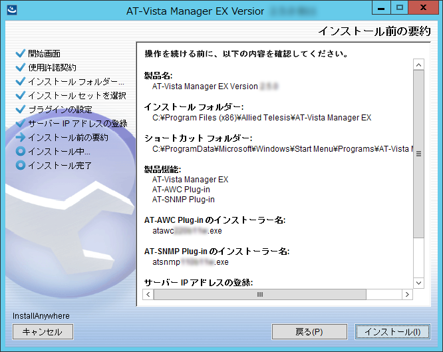443x352 pixels.
Task: Click the checkmark beside インストール フォルダー
Action: tap(21, 81)
